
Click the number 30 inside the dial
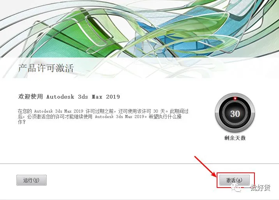[235, 114]
